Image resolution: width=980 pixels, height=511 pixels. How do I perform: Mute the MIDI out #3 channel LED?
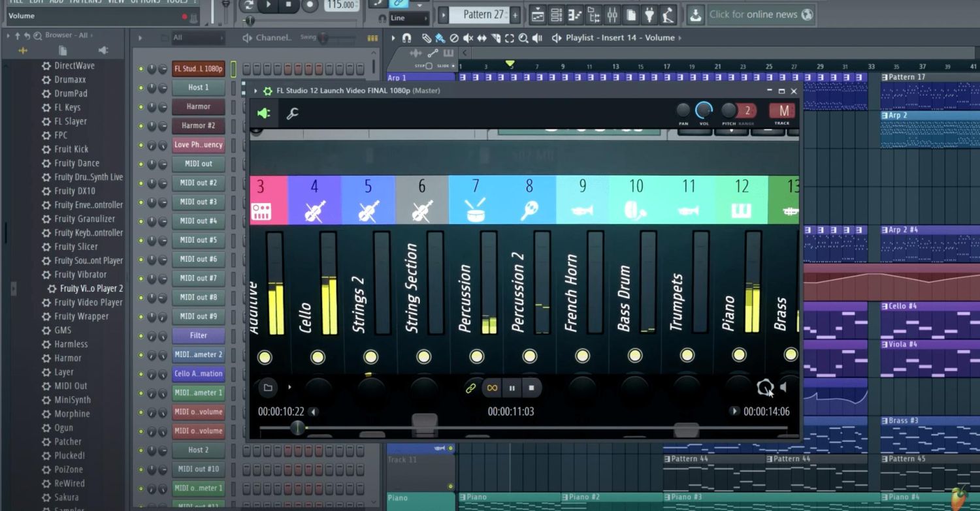140,202
